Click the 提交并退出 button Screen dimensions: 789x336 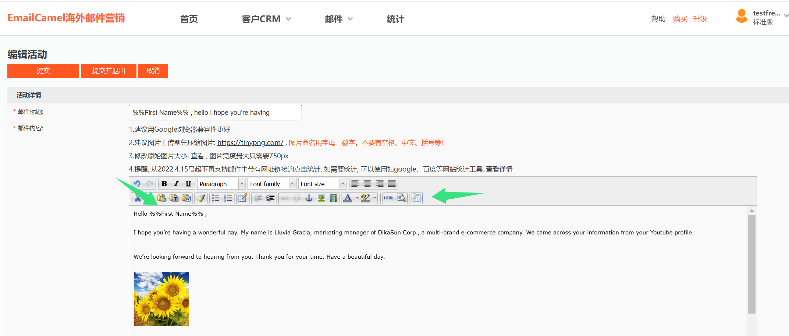[x=109, y=71]
